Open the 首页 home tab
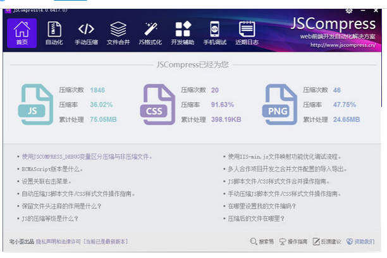This screenshot has height=258, width=387. pos(21,33)
